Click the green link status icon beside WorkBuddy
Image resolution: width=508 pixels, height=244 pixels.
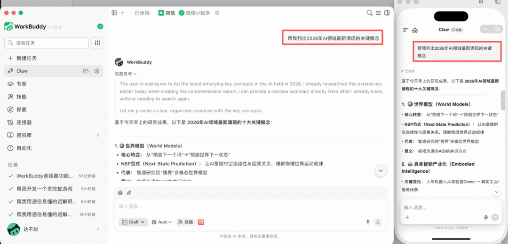pyautogui.click(x=100, y=26)
